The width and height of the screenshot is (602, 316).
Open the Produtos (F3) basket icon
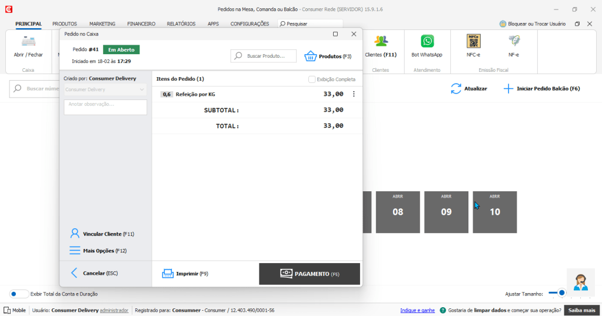pos(311,56)
